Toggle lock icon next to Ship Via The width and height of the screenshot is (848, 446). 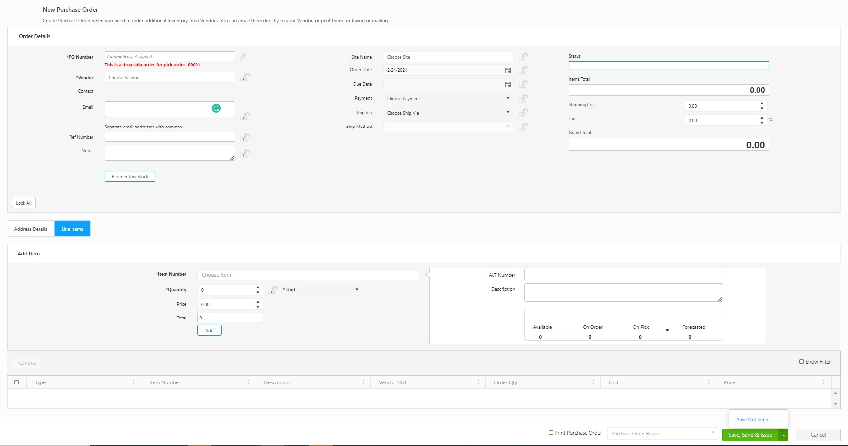tap(523, 113)
